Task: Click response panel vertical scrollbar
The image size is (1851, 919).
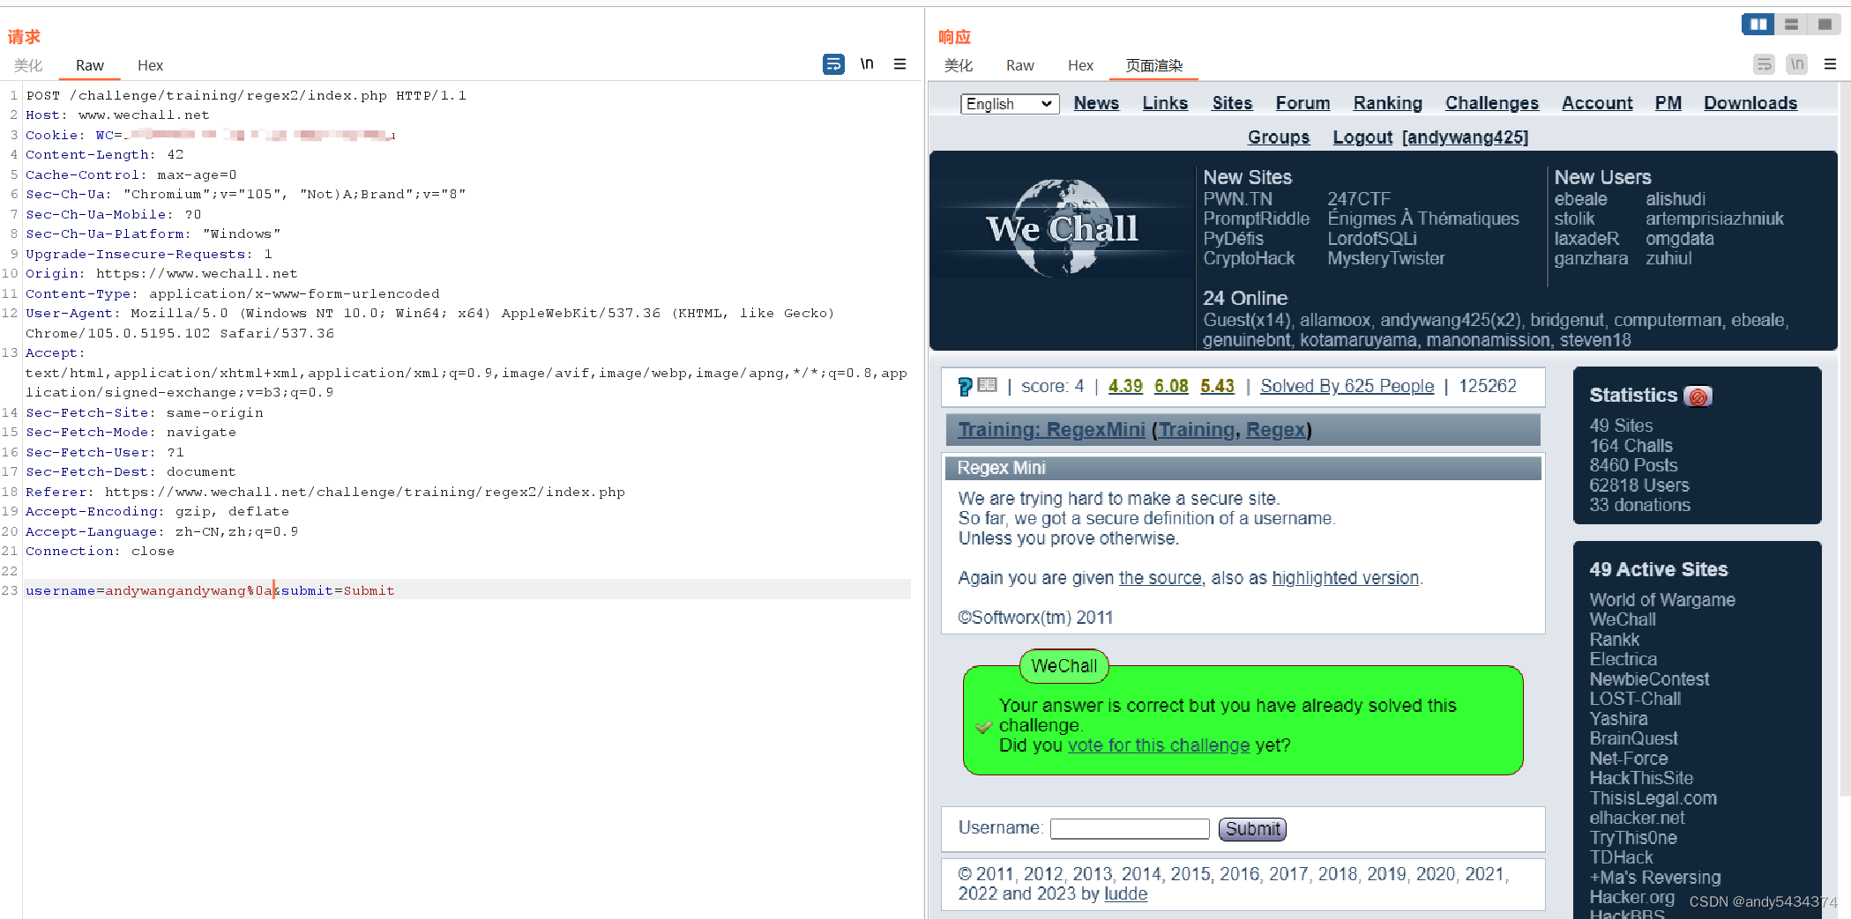Action: click(1844, 441)
